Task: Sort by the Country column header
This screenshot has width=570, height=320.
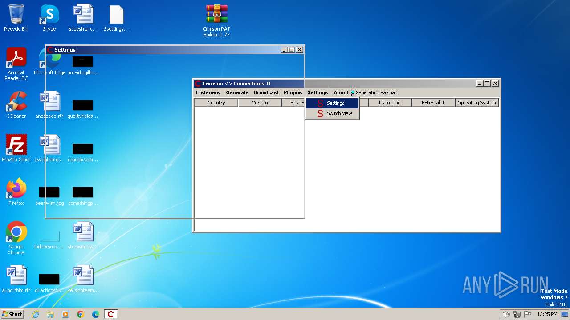Action: click(x=216, y=103)
